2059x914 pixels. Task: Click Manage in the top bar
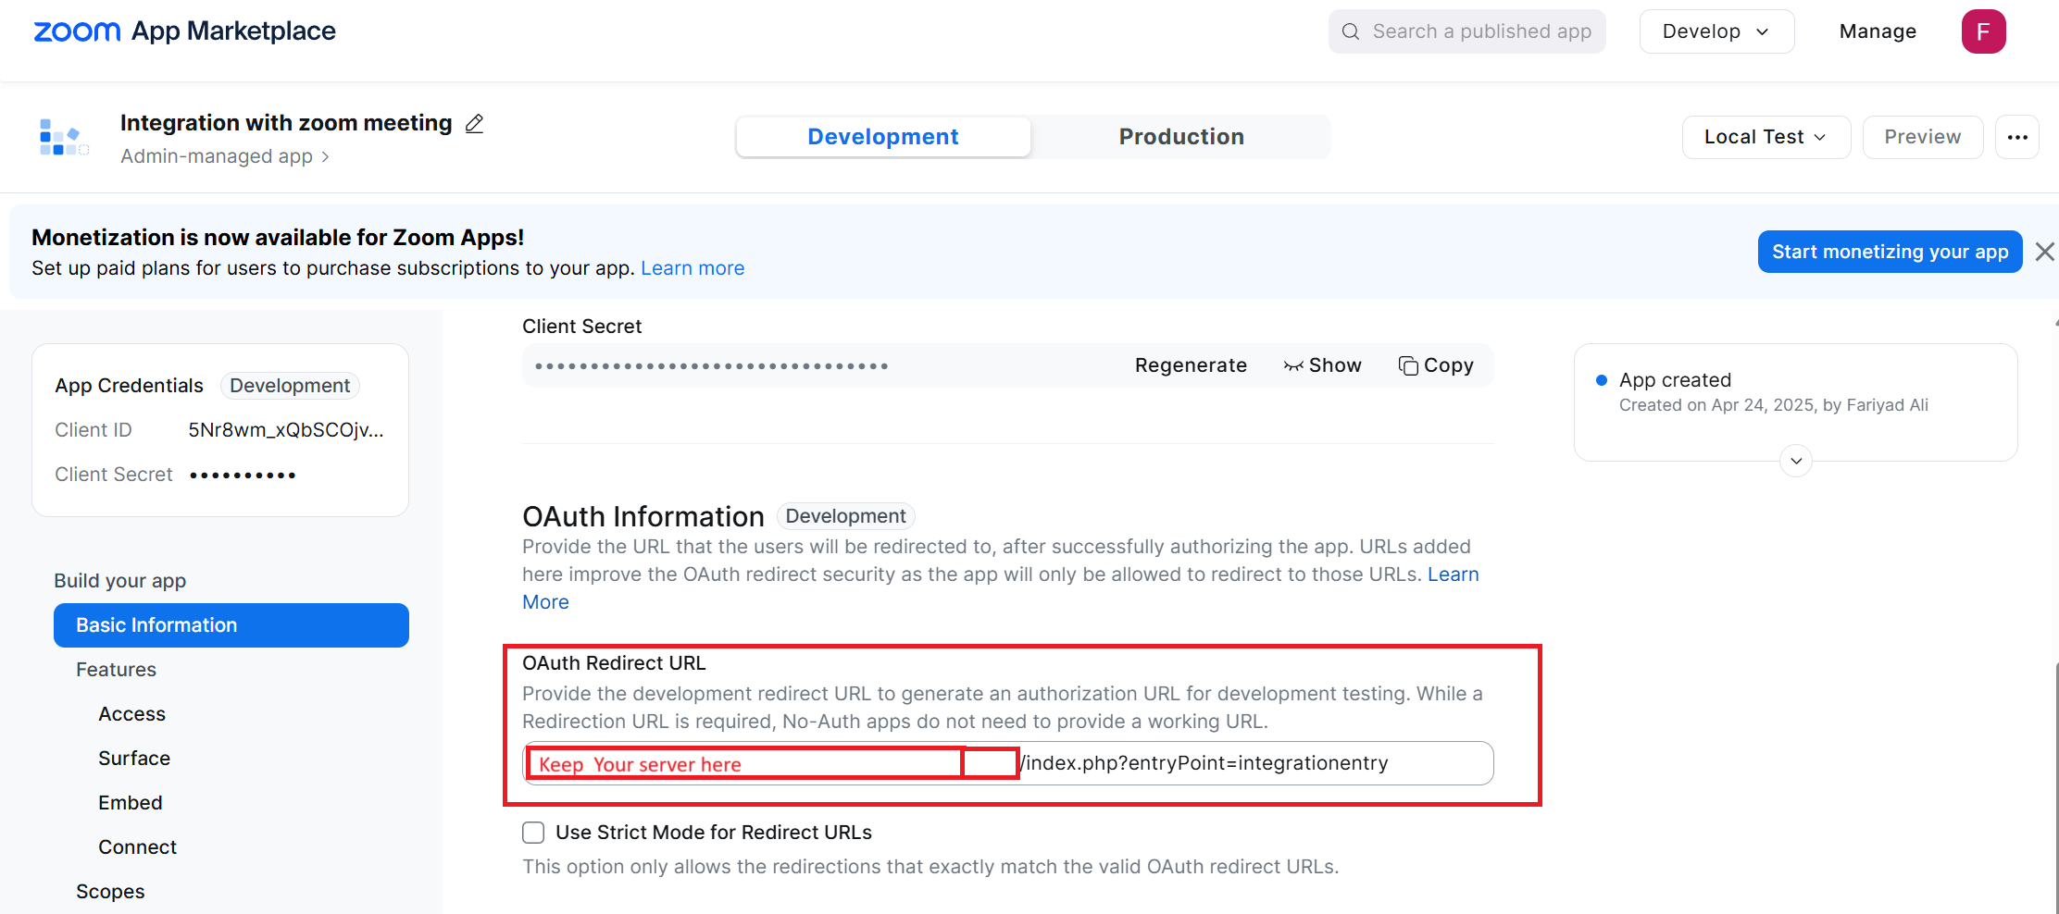point(1878,31)
